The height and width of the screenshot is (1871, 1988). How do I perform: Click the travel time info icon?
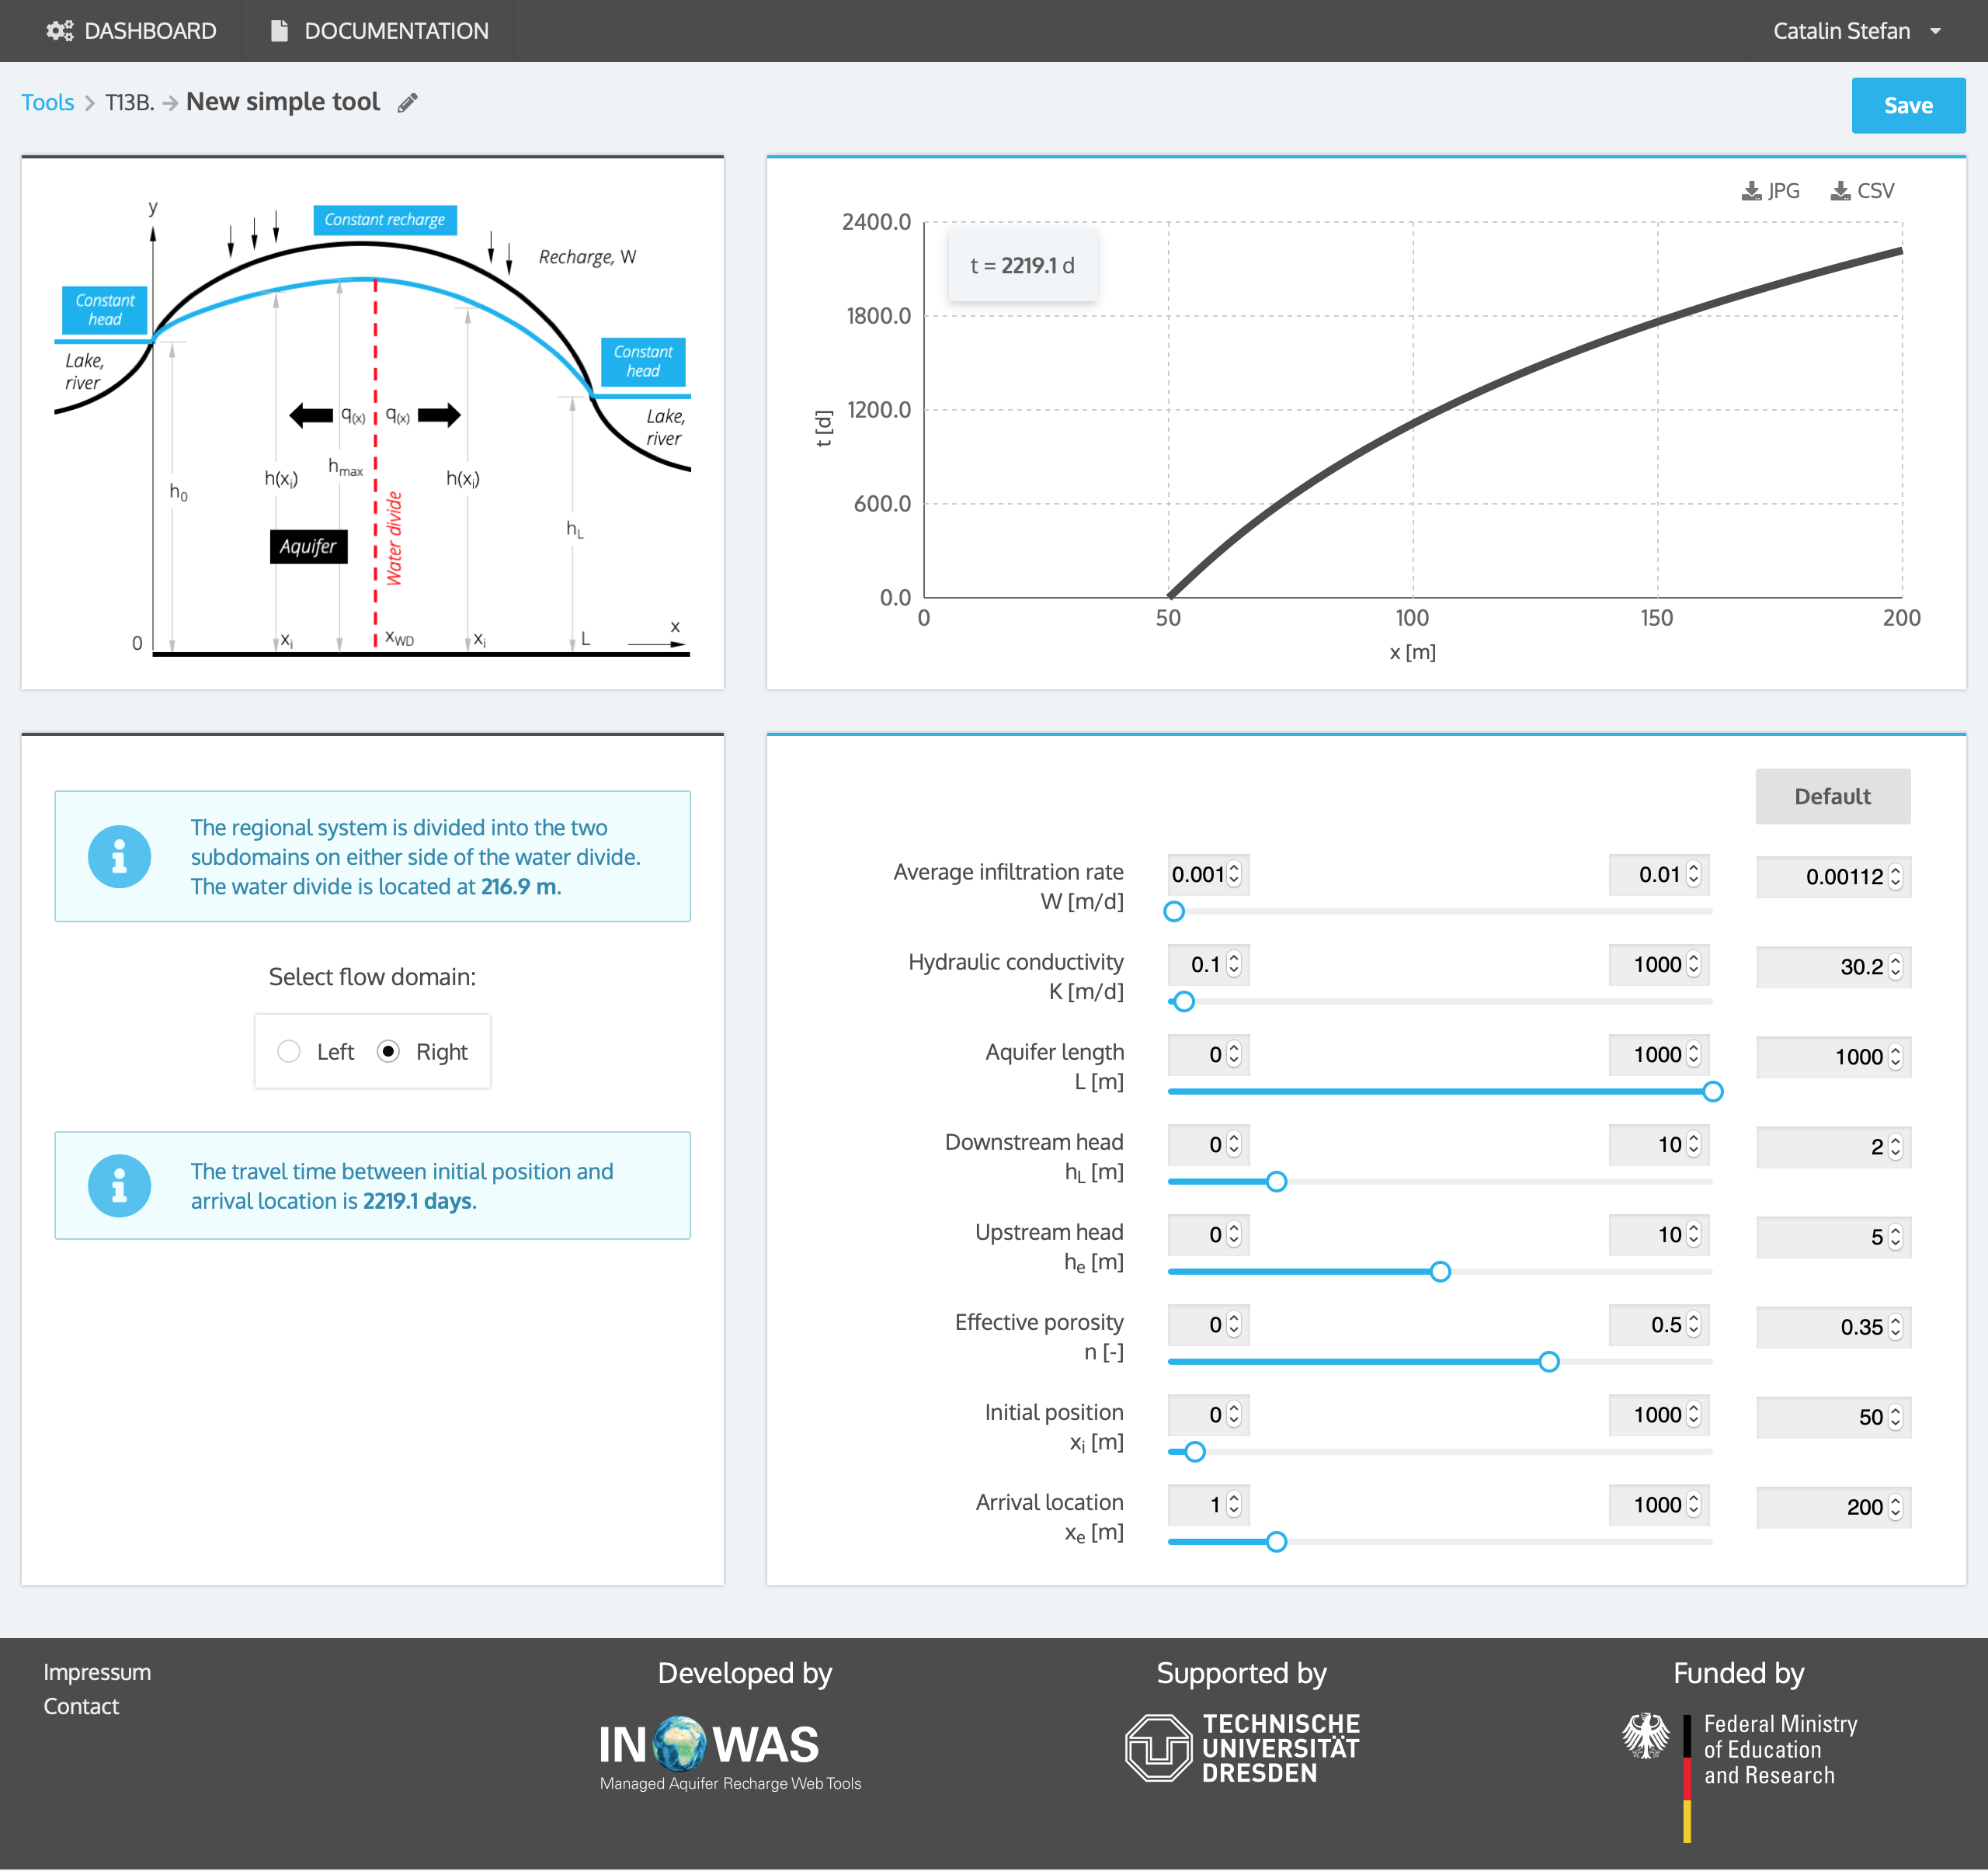(119, 1185)
